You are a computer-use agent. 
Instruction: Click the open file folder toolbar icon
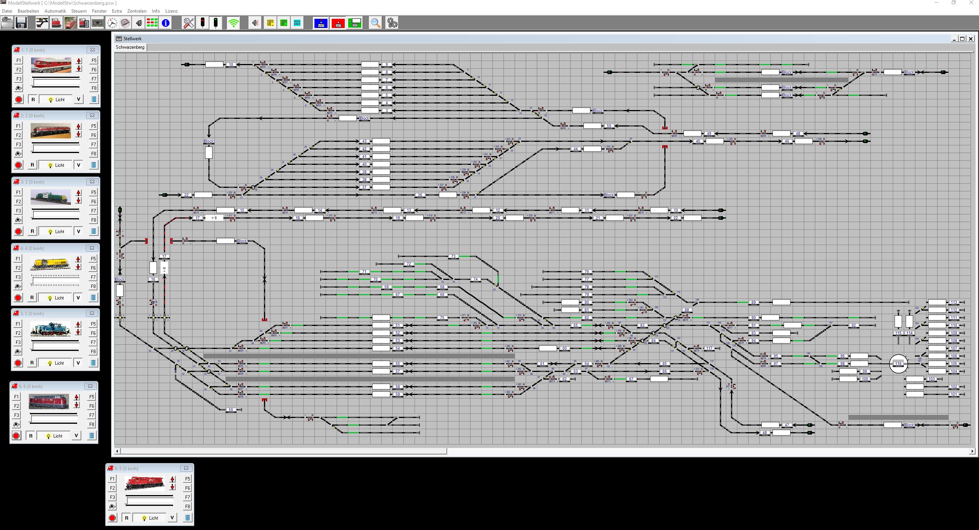7,23
